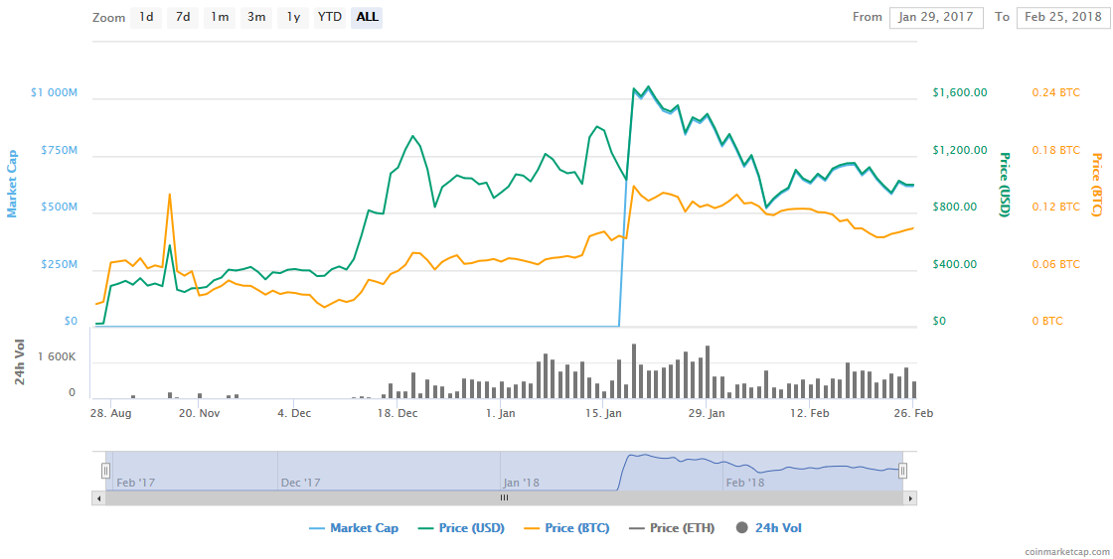
Task: Click the scrollbar right arrow
Action: pyautogui.click(x=910, y=498)
